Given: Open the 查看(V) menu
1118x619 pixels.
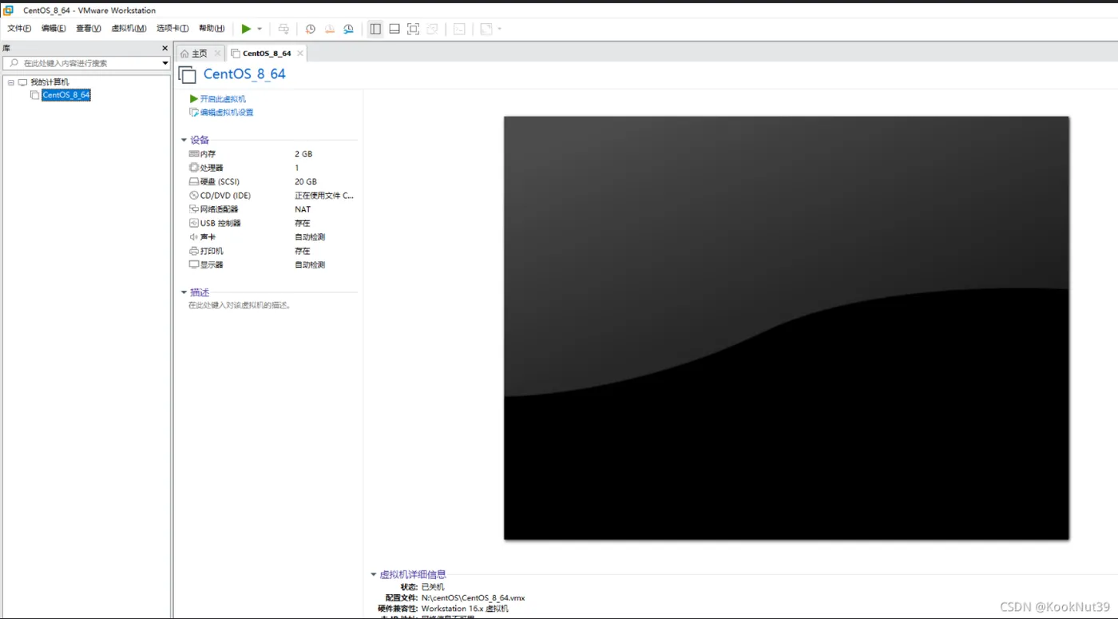Looking at the screenshot, I should click(x=89, y=28).
